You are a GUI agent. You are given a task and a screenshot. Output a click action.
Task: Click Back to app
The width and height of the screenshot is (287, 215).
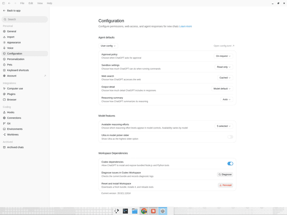point(12,11)
